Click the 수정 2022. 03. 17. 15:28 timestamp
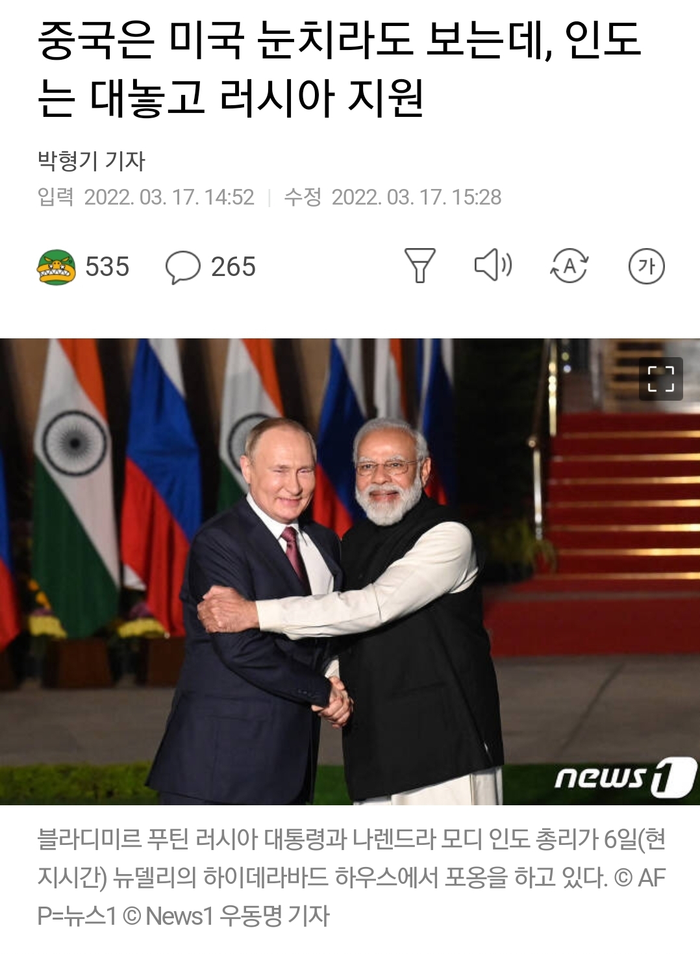Image resolution: width=700 pixels, height=954 pixels. pos(393,197)
